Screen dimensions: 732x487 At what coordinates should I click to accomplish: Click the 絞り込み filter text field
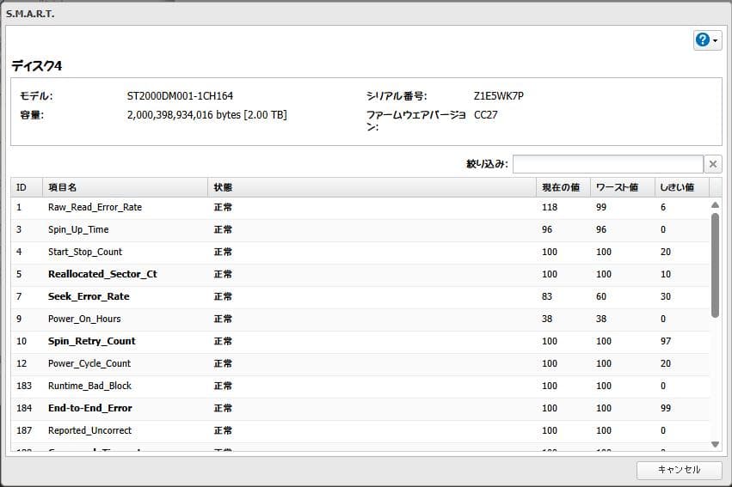point(607,164)
